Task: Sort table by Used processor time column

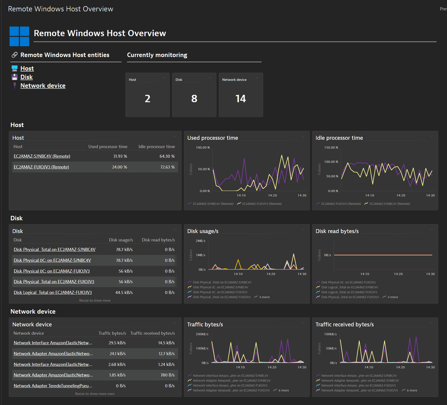Action: click(108, 147)
